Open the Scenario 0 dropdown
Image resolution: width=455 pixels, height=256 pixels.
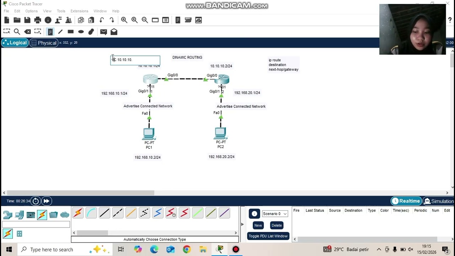[275, 214]
